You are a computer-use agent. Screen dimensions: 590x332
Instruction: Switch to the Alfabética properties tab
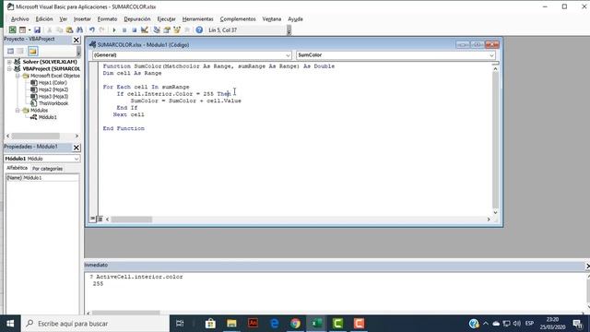(x=17, y=168)
